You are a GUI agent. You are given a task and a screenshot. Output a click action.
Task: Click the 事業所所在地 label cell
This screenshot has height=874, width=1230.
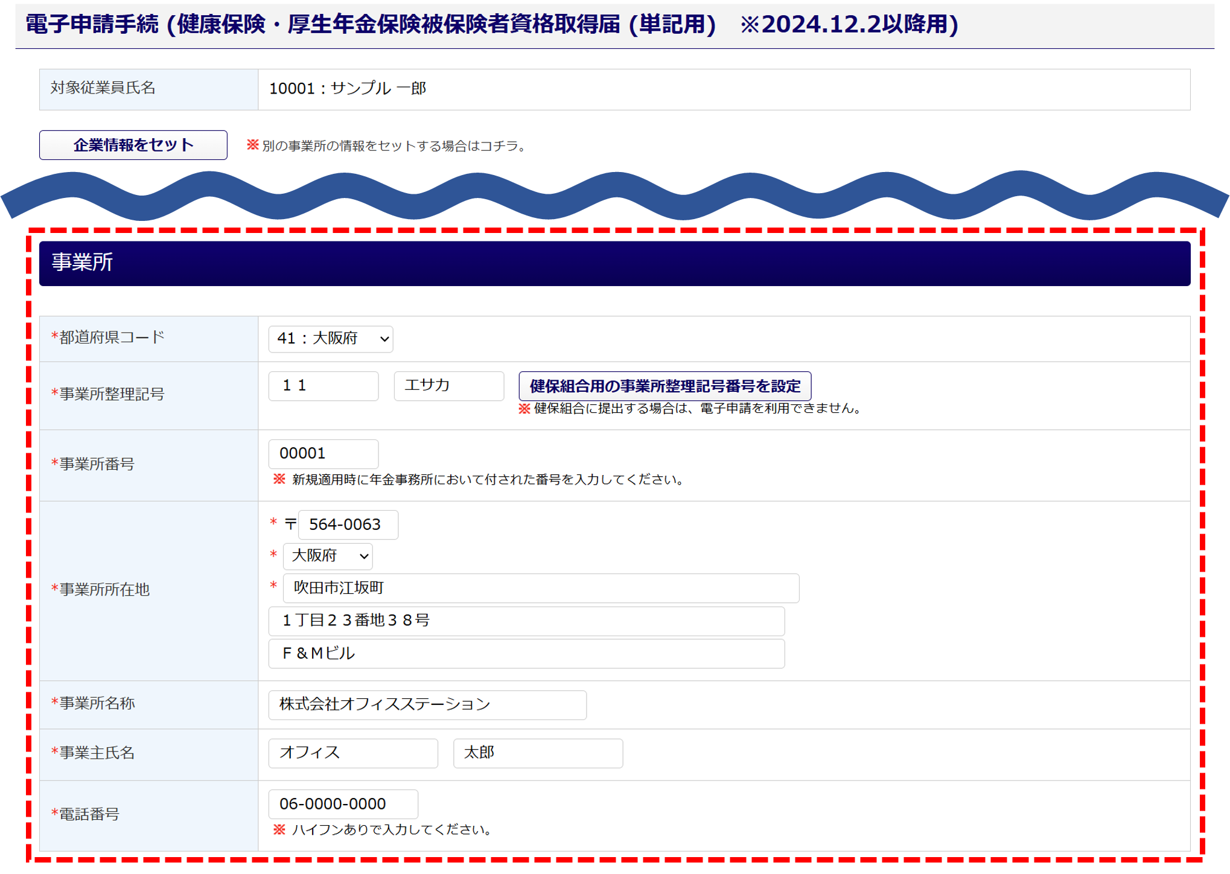148,590
